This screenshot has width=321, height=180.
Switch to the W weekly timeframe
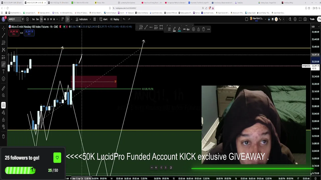point(51,19)
